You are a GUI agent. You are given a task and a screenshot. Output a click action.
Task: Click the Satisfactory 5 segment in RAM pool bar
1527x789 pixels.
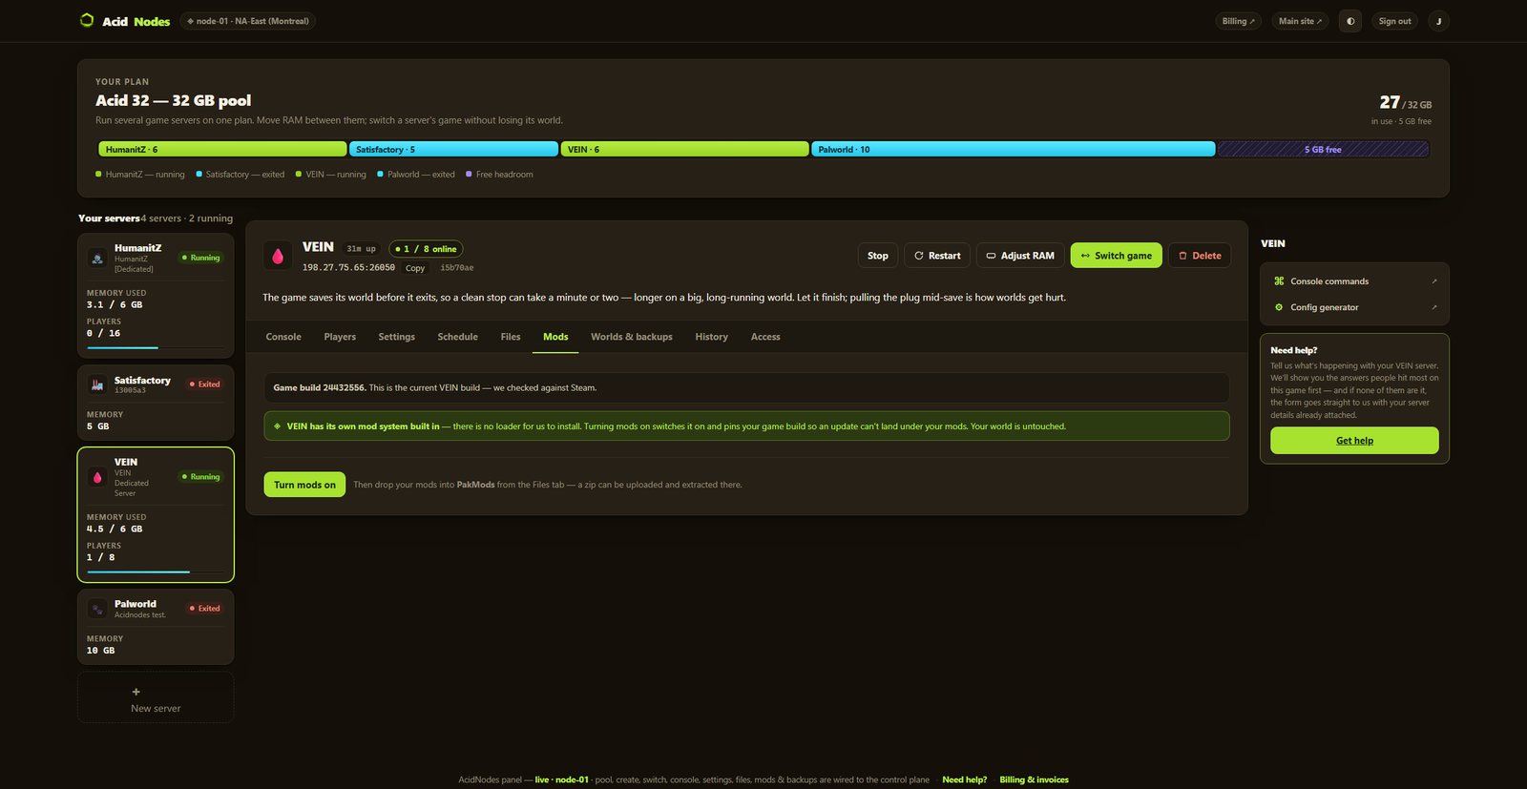pos(453,149)
